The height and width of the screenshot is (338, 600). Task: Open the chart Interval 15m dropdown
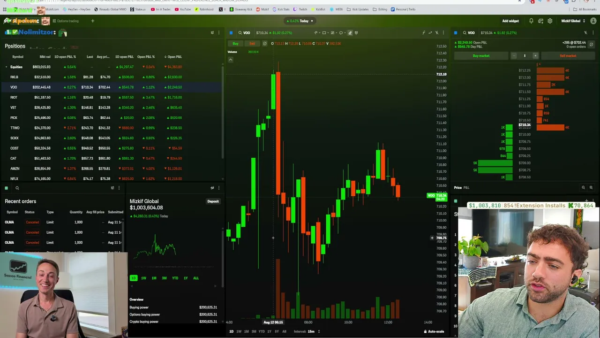313,331
